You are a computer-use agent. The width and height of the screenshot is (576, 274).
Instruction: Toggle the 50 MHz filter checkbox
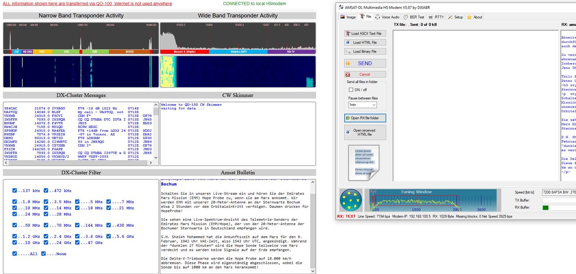(x=14, y=225)
